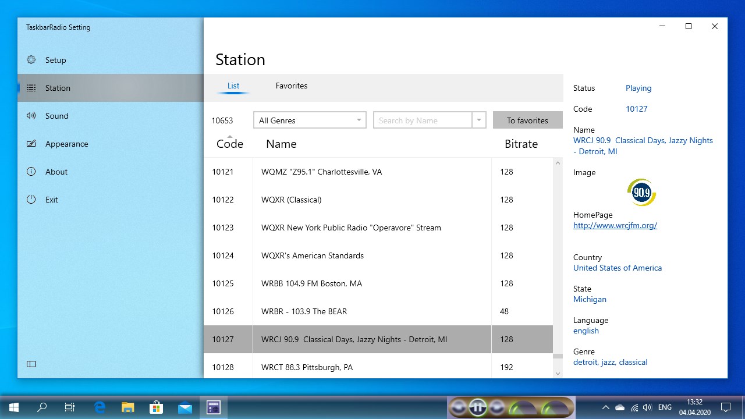This screenshot has height=419, width=745.
Task: Click the genre value detroit, jazz, classical
Action: point(611,362)
